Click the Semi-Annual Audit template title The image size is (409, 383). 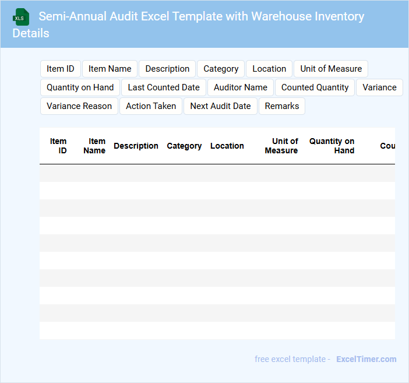tap(201, 16)
